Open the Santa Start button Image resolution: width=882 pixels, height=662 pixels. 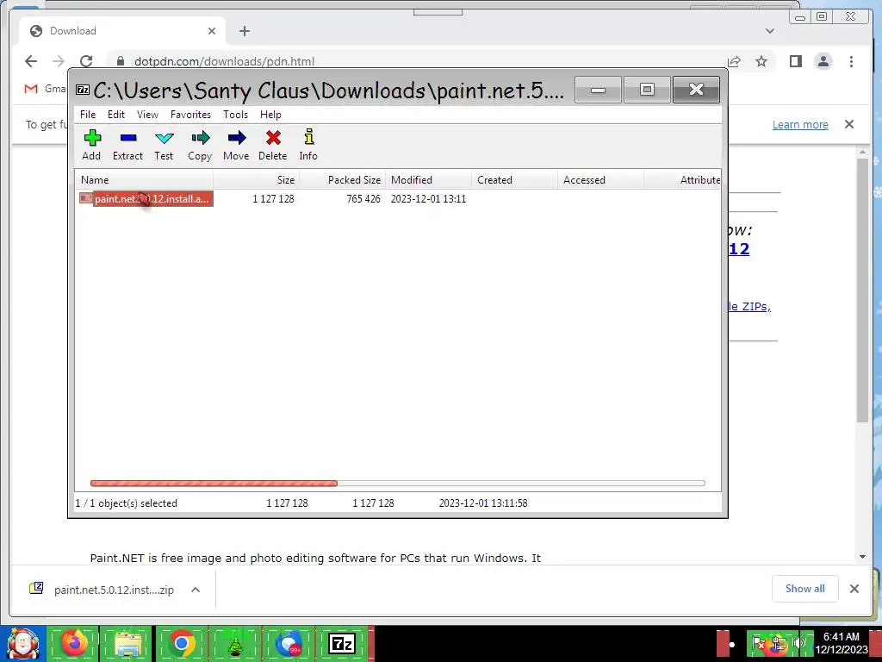(x=22, y=643)
